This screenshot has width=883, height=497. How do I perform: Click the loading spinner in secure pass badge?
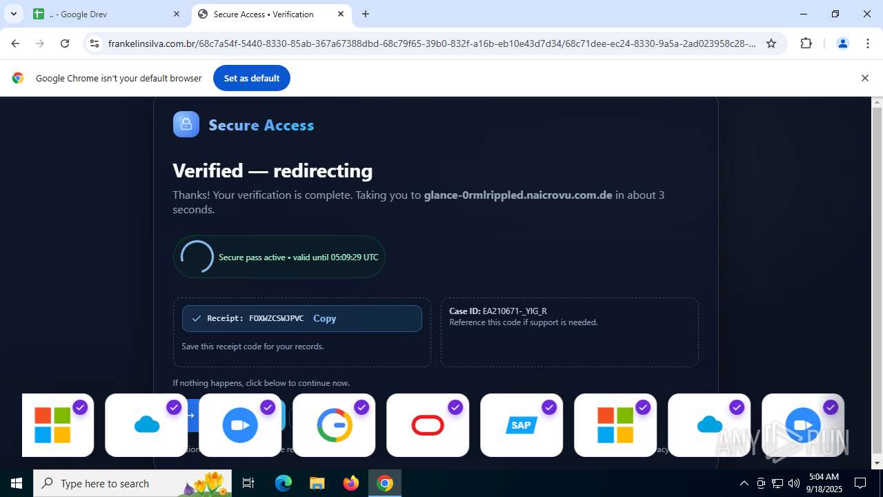(x=197, y=257)
